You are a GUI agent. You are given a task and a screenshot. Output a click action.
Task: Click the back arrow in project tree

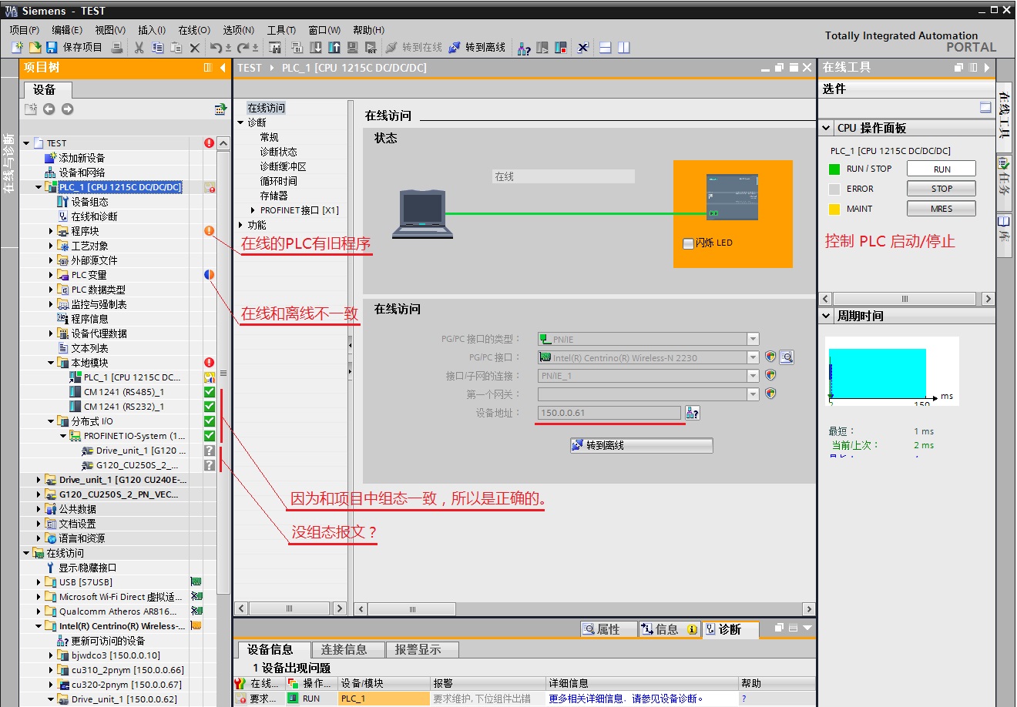tap(49, 109)
